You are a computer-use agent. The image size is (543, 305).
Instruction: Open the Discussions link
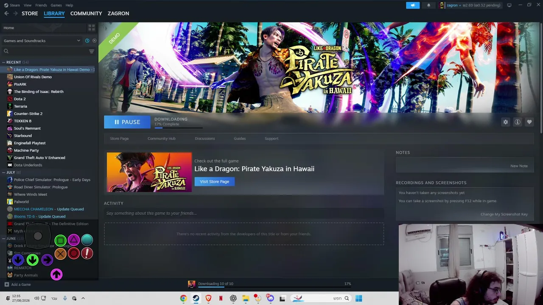[205, 139]
